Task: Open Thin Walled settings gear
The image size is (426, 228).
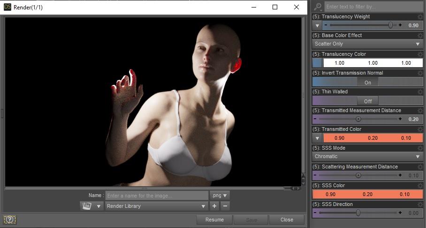Action: coord(420,91)
